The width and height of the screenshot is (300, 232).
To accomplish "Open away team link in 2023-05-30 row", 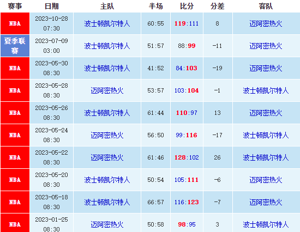I will (266, 69).
